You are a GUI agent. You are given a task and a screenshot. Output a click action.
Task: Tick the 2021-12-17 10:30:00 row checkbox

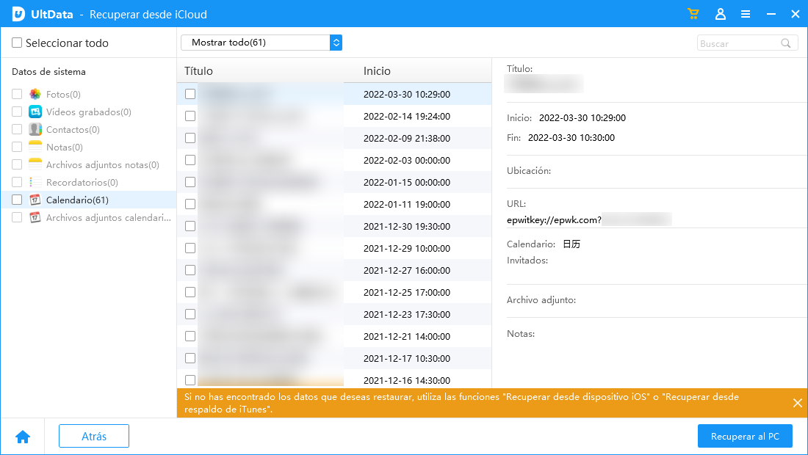pyautogui.click(x=190, y=357)
